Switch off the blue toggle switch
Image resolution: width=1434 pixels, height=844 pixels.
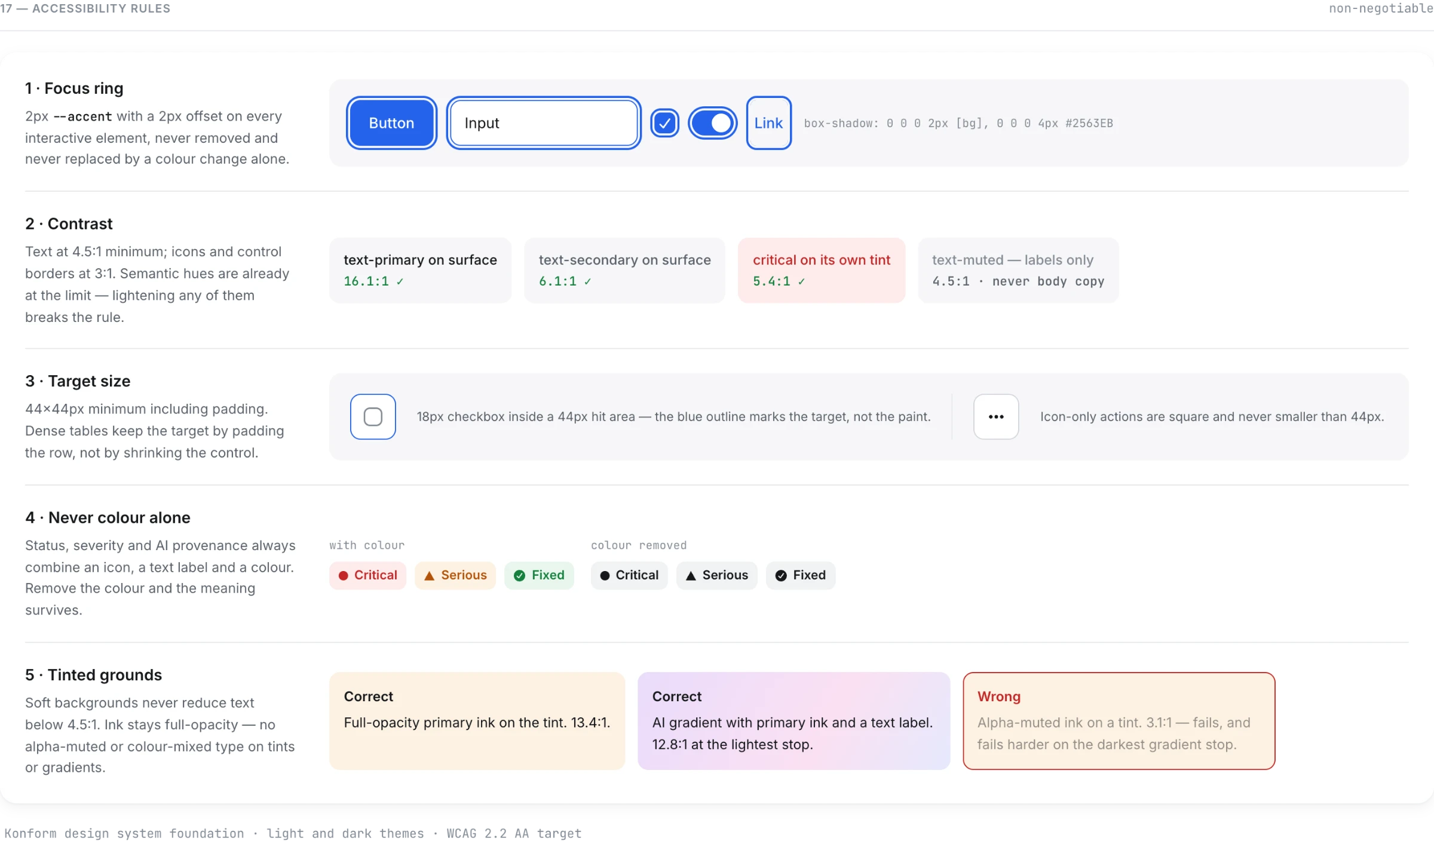tap(712, 123)
